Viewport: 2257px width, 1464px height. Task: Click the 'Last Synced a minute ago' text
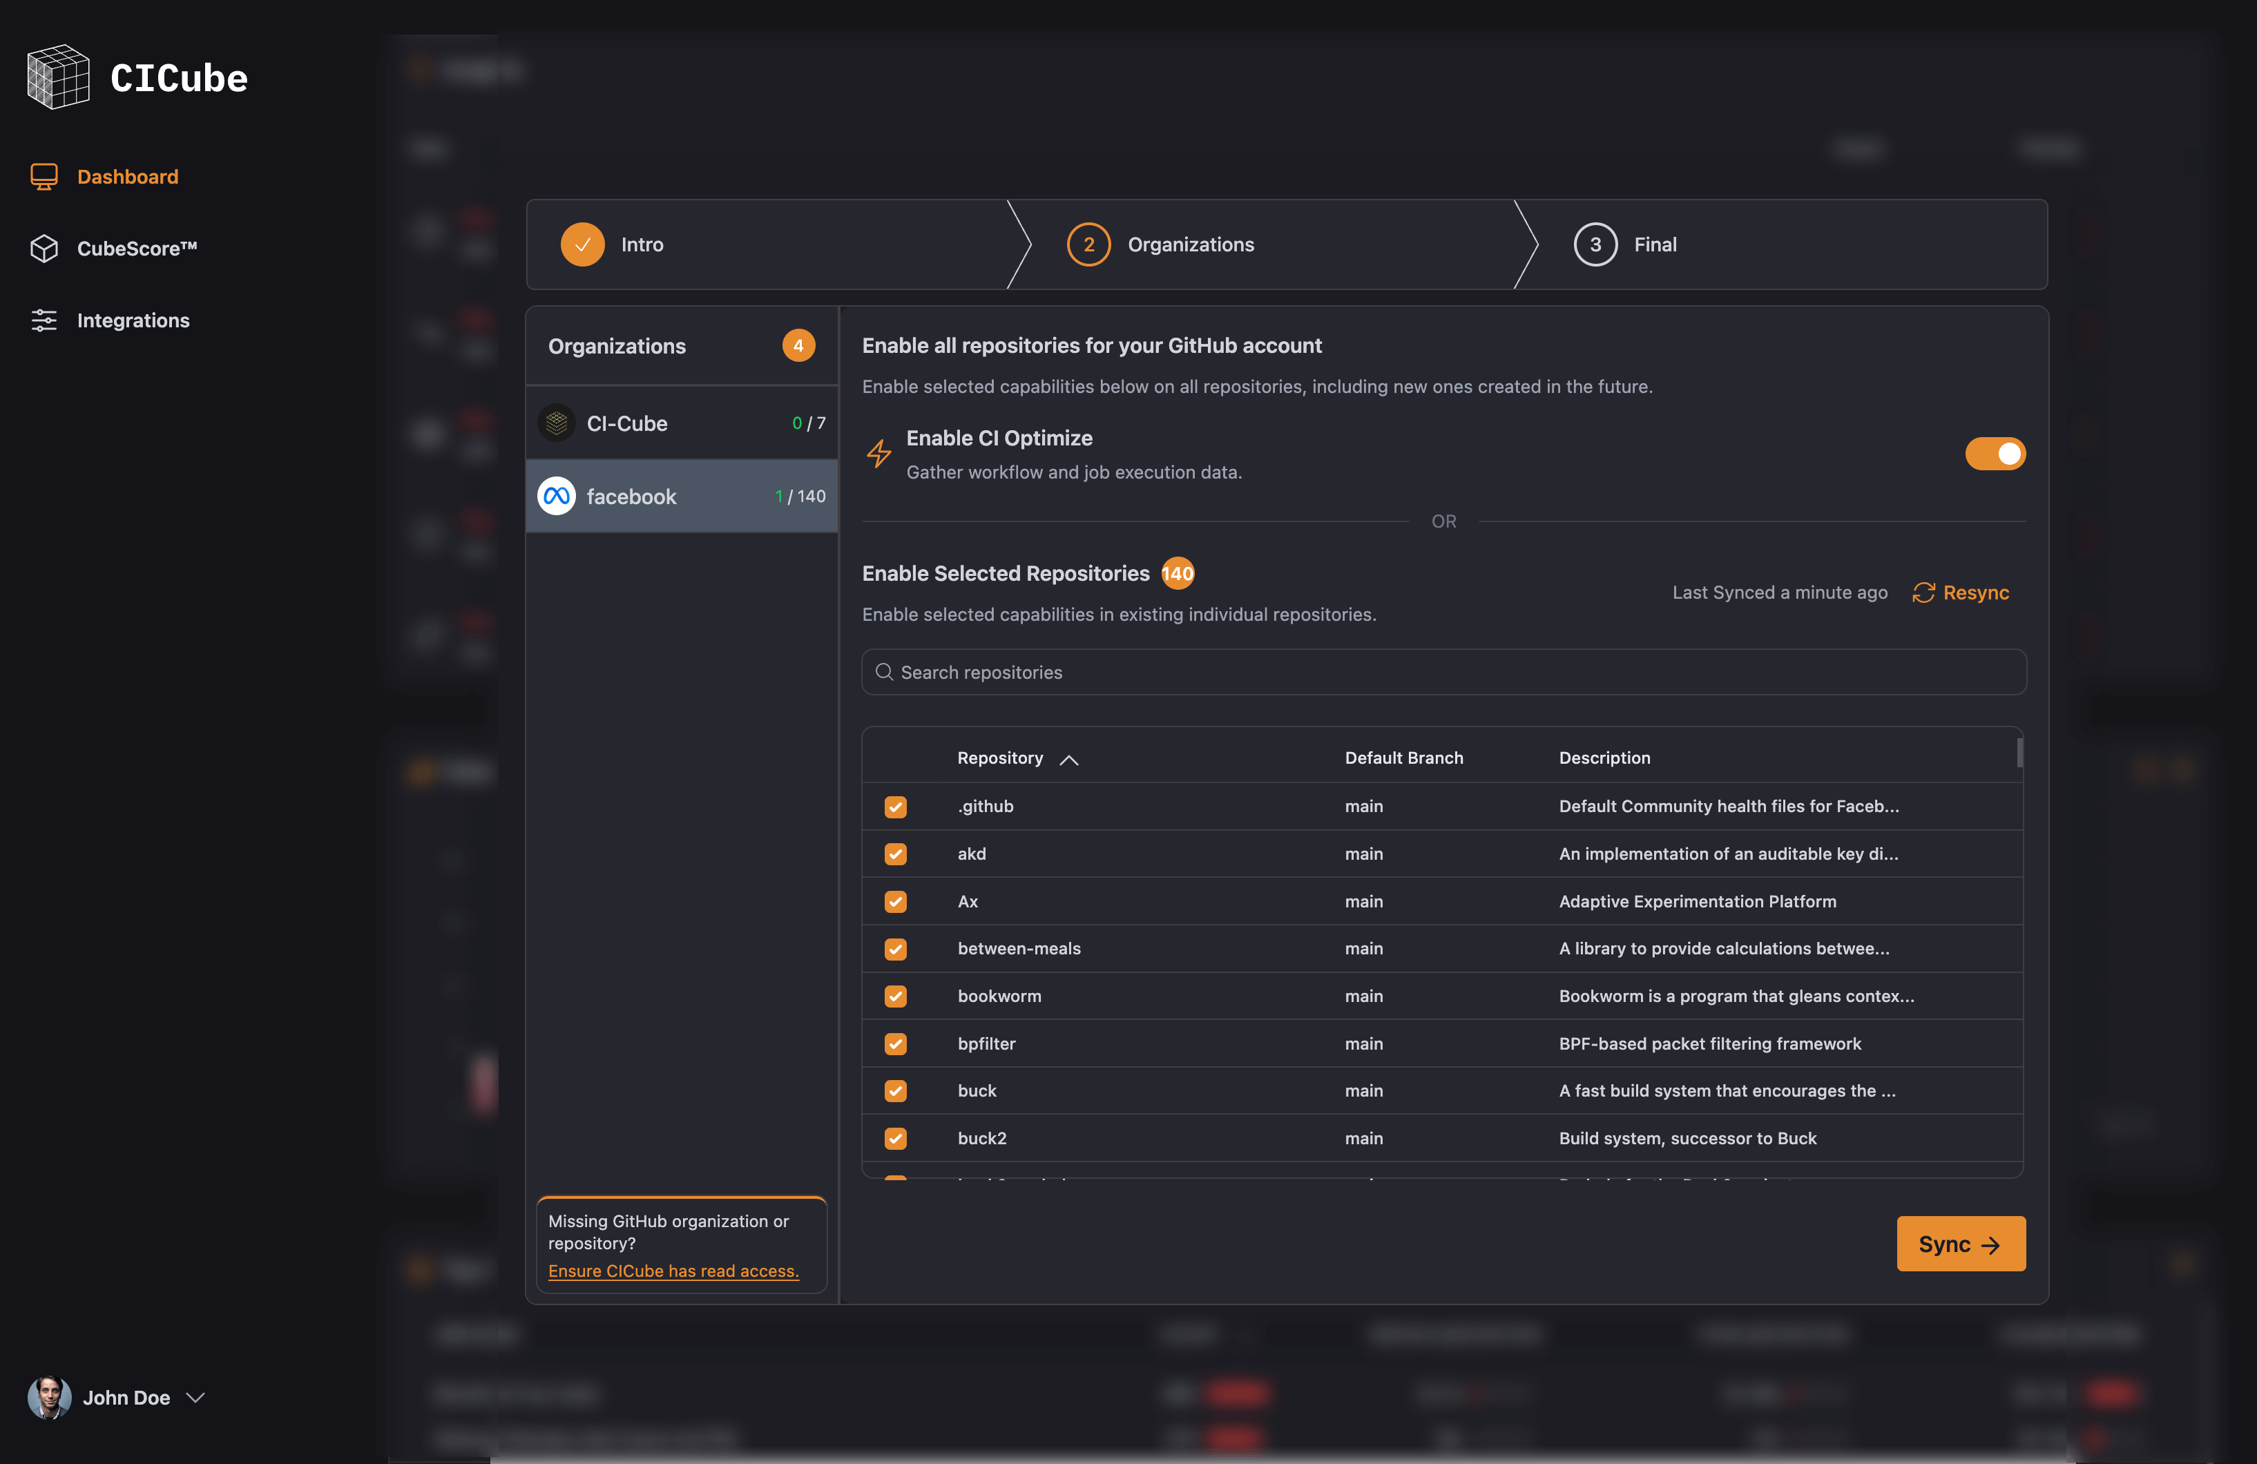(1780, 593)
